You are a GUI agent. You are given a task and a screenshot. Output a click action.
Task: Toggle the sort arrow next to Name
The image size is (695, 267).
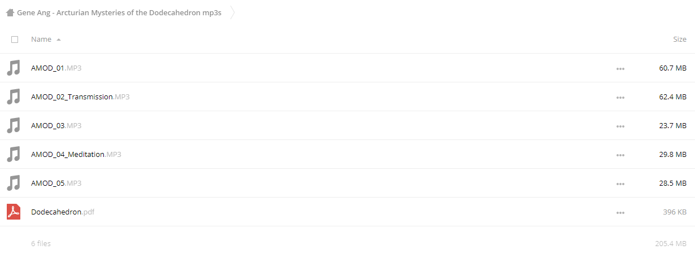[x=59, y=40]
